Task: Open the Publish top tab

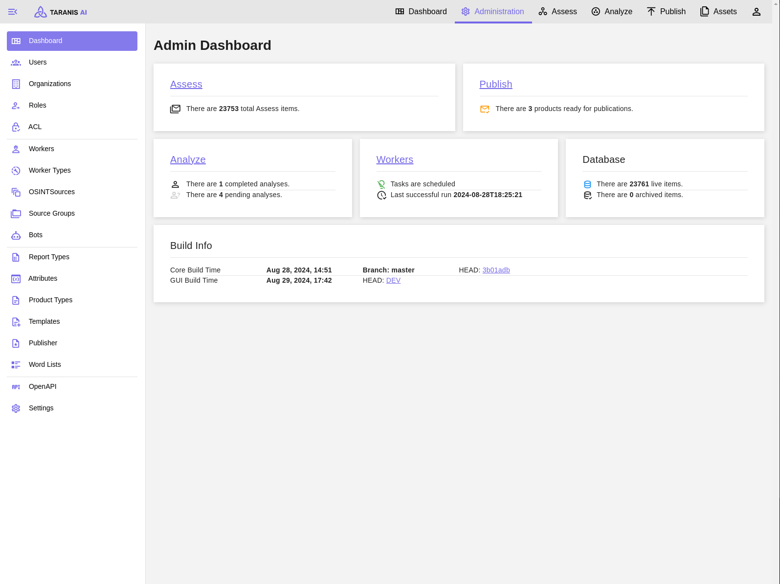Action: (x=666, y=12)
